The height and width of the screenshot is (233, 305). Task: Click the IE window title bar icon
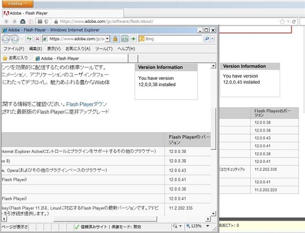5,30
